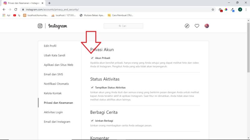Open activity feed heart icon

click(x=197, y=26)
